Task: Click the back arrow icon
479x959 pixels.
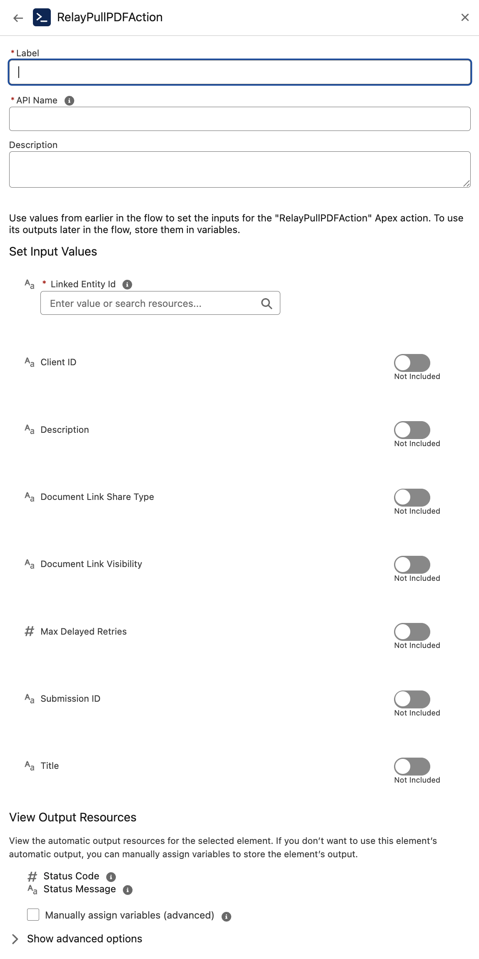Action: coord(18,18)
